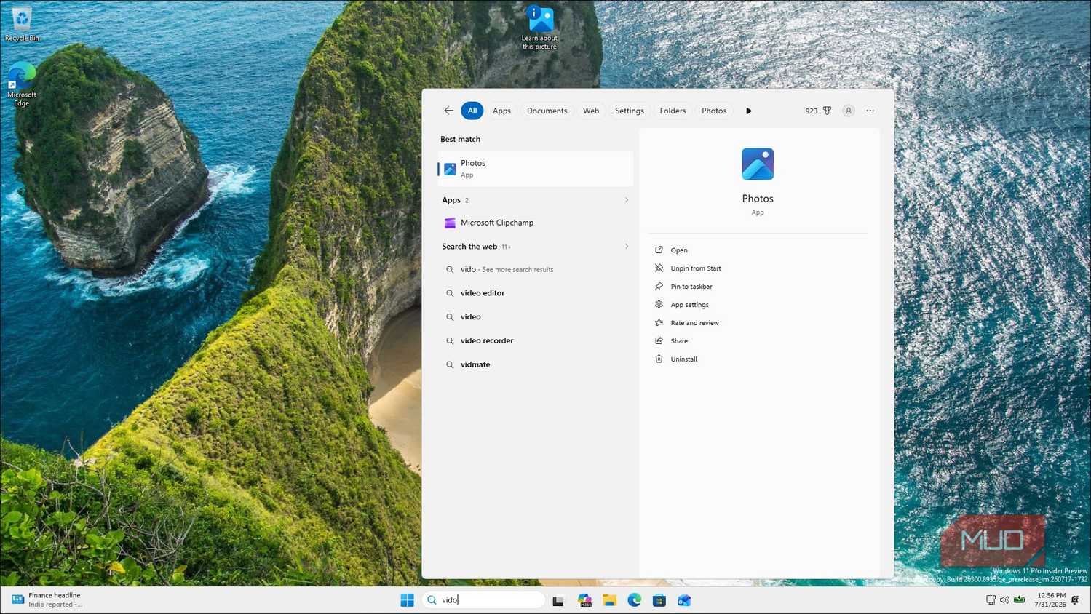Open three-dots options menu in search panel
The image size is (1091, 614).
[x=870, y=111]
